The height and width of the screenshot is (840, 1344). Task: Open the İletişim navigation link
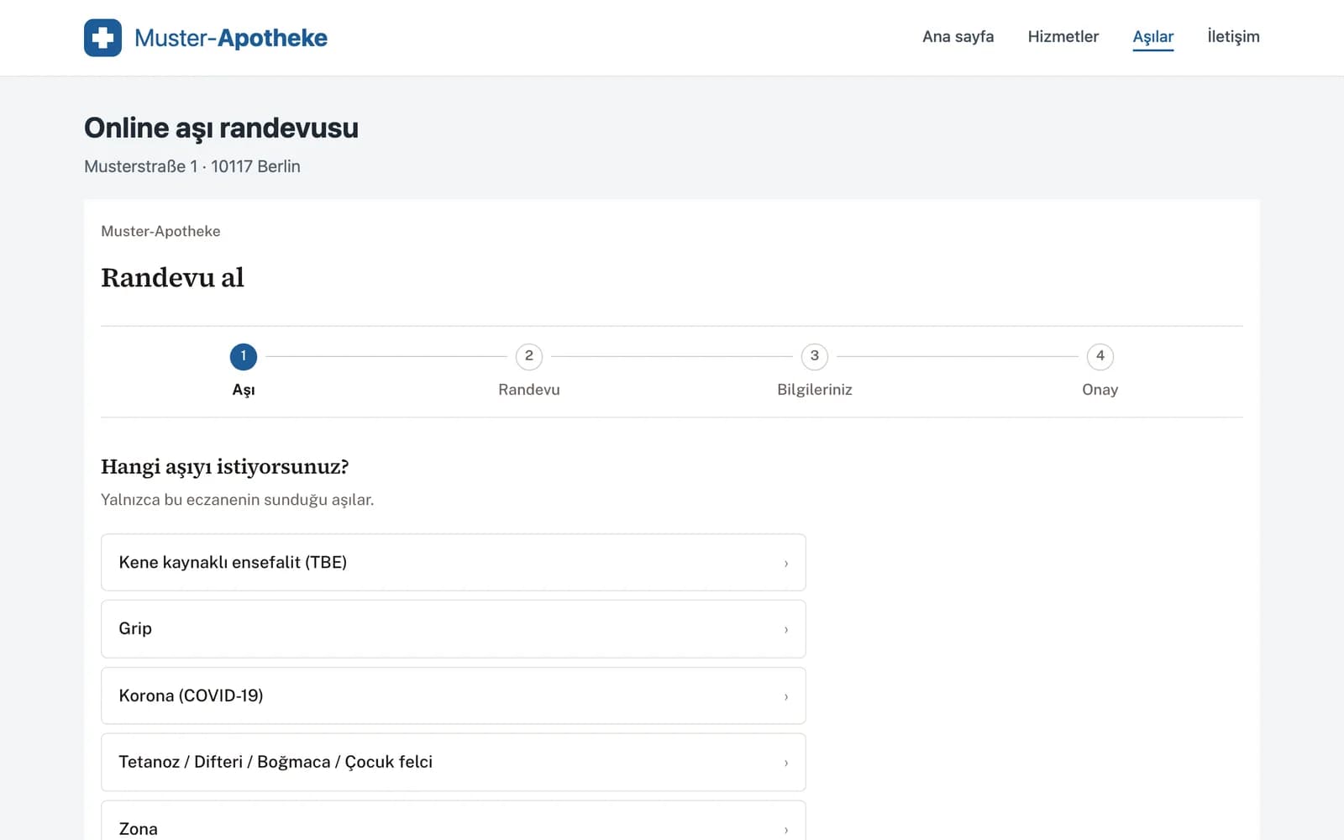pyautogui.click(x=1233, y=37)
